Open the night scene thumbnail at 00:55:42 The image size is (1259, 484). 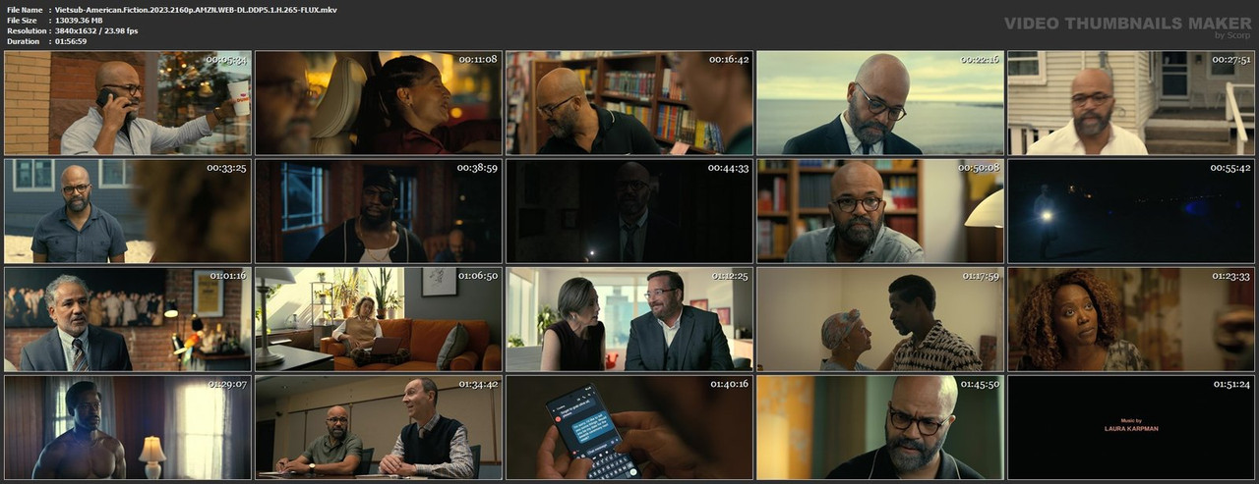1131,211
